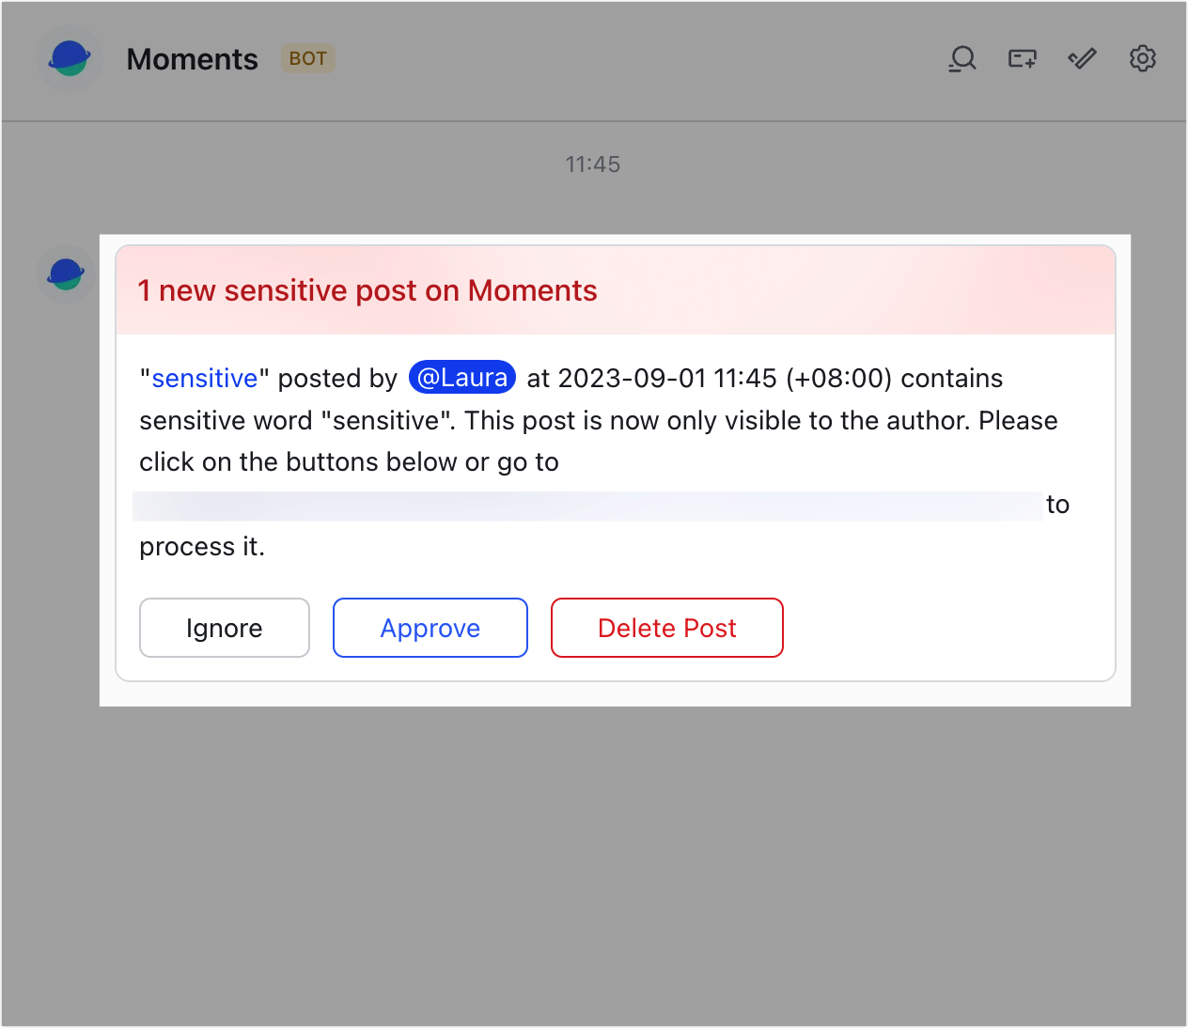Click the Ignore button
The height and width of the screenshot is (1028, 1188).
tap(224, 628)
